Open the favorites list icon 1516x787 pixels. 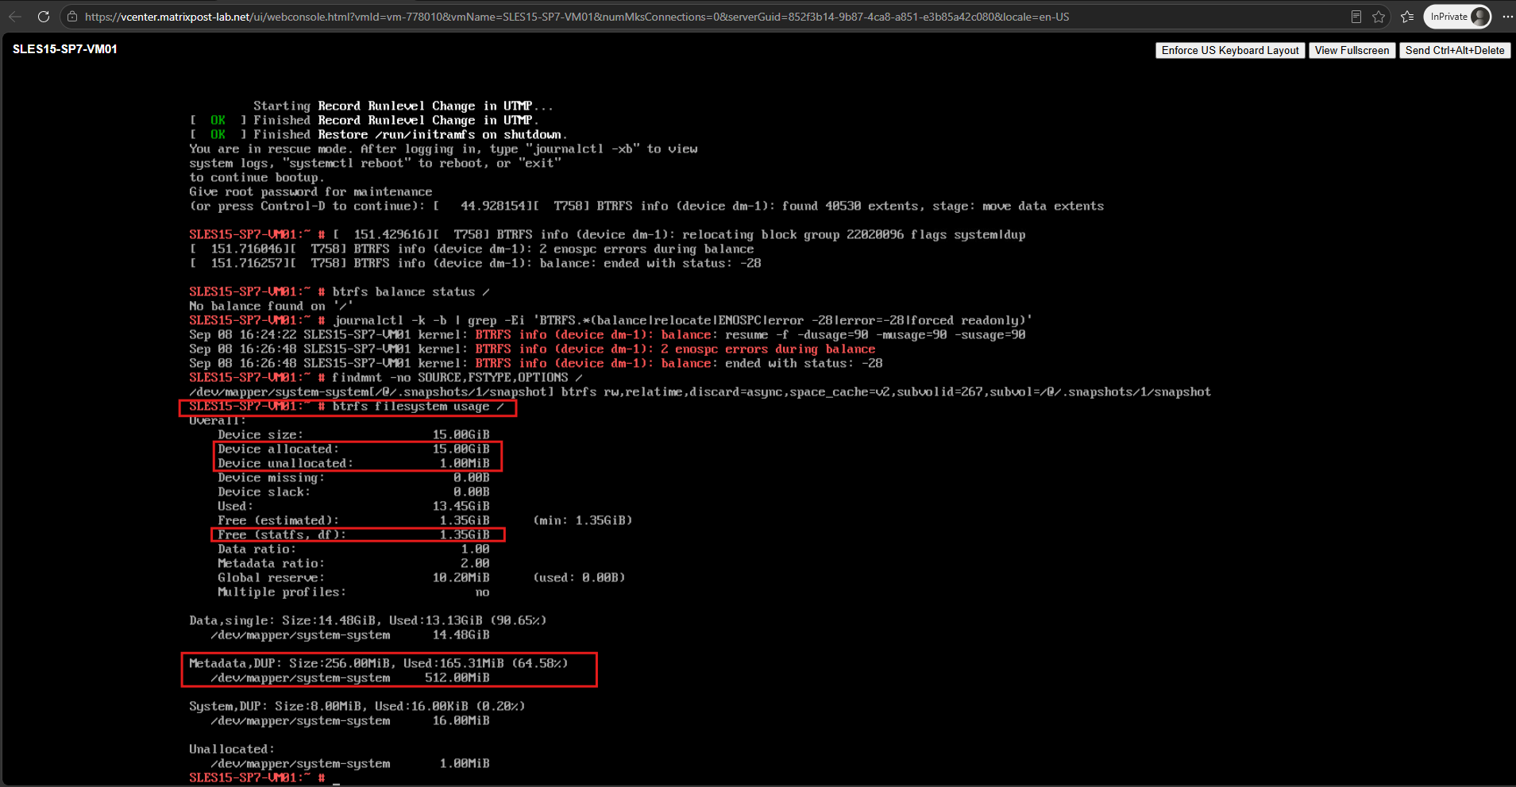pos(1407,17)
